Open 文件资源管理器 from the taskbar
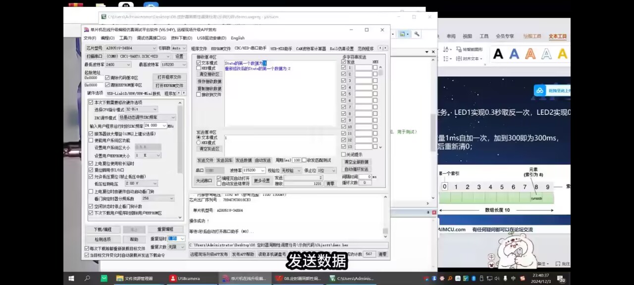Screen dimensions: 634x285 click(x=135, y=278)
